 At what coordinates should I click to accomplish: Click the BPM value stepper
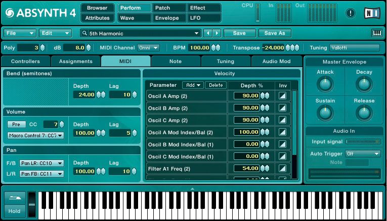click(216, 47)
